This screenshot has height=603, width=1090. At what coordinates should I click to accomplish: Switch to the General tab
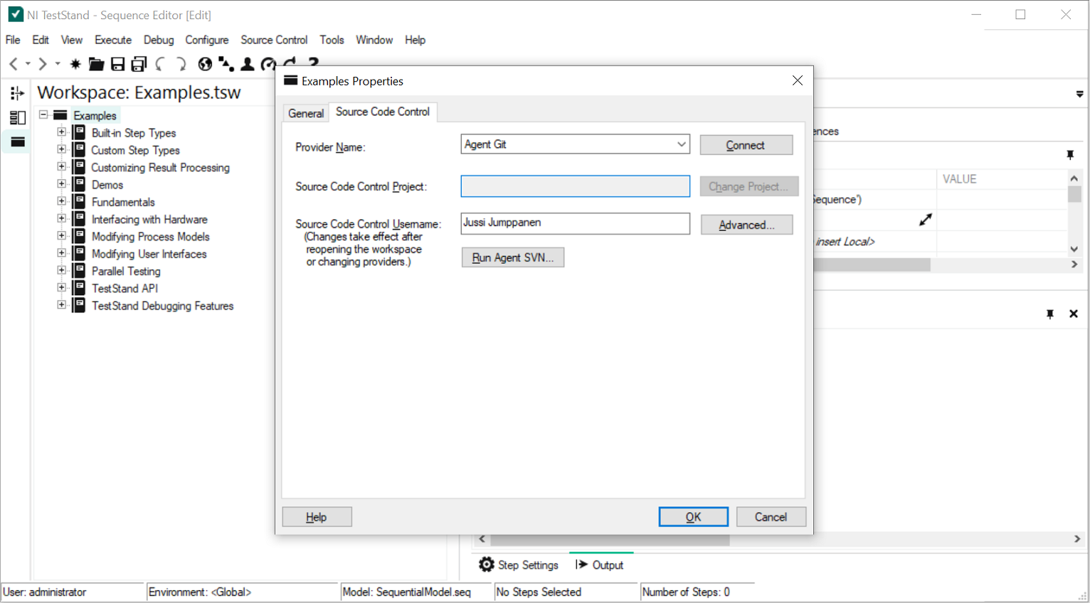[x=306, y=113]
